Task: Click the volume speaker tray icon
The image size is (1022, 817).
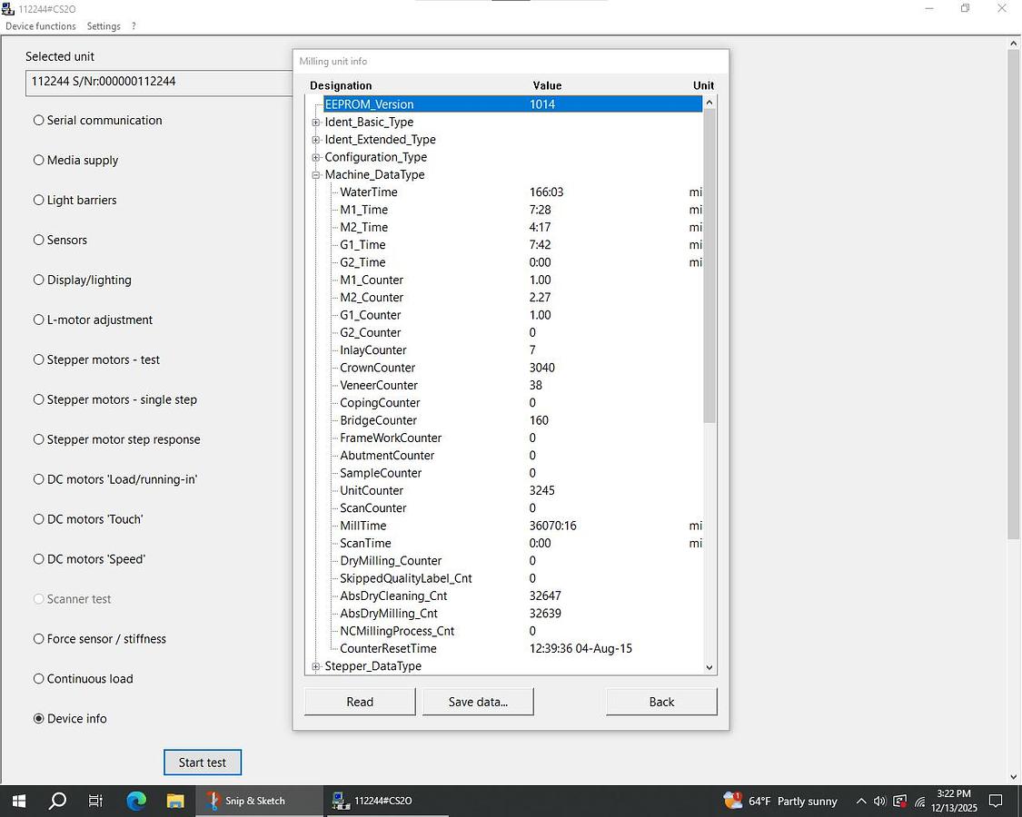Action: [879, 801]
